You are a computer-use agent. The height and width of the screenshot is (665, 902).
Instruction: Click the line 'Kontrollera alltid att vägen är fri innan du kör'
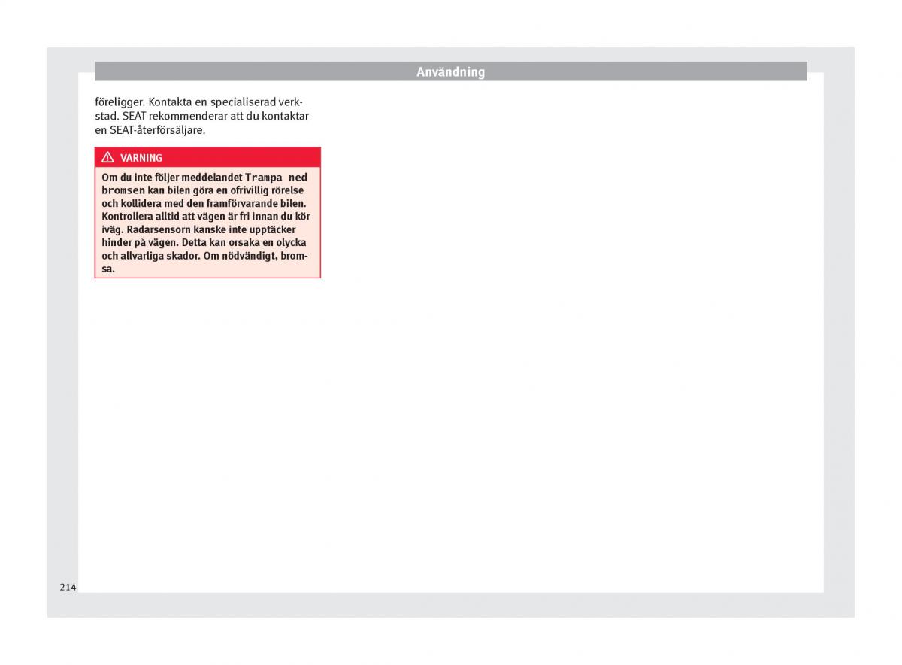(x=206, y=217)
